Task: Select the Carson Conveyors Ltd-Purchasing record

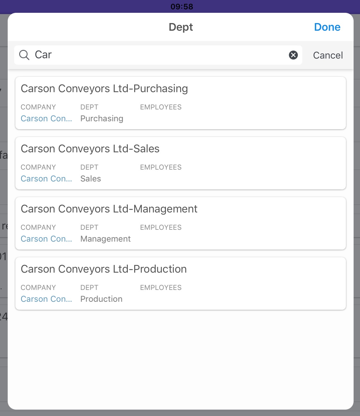Action: [x=104, y=89]
